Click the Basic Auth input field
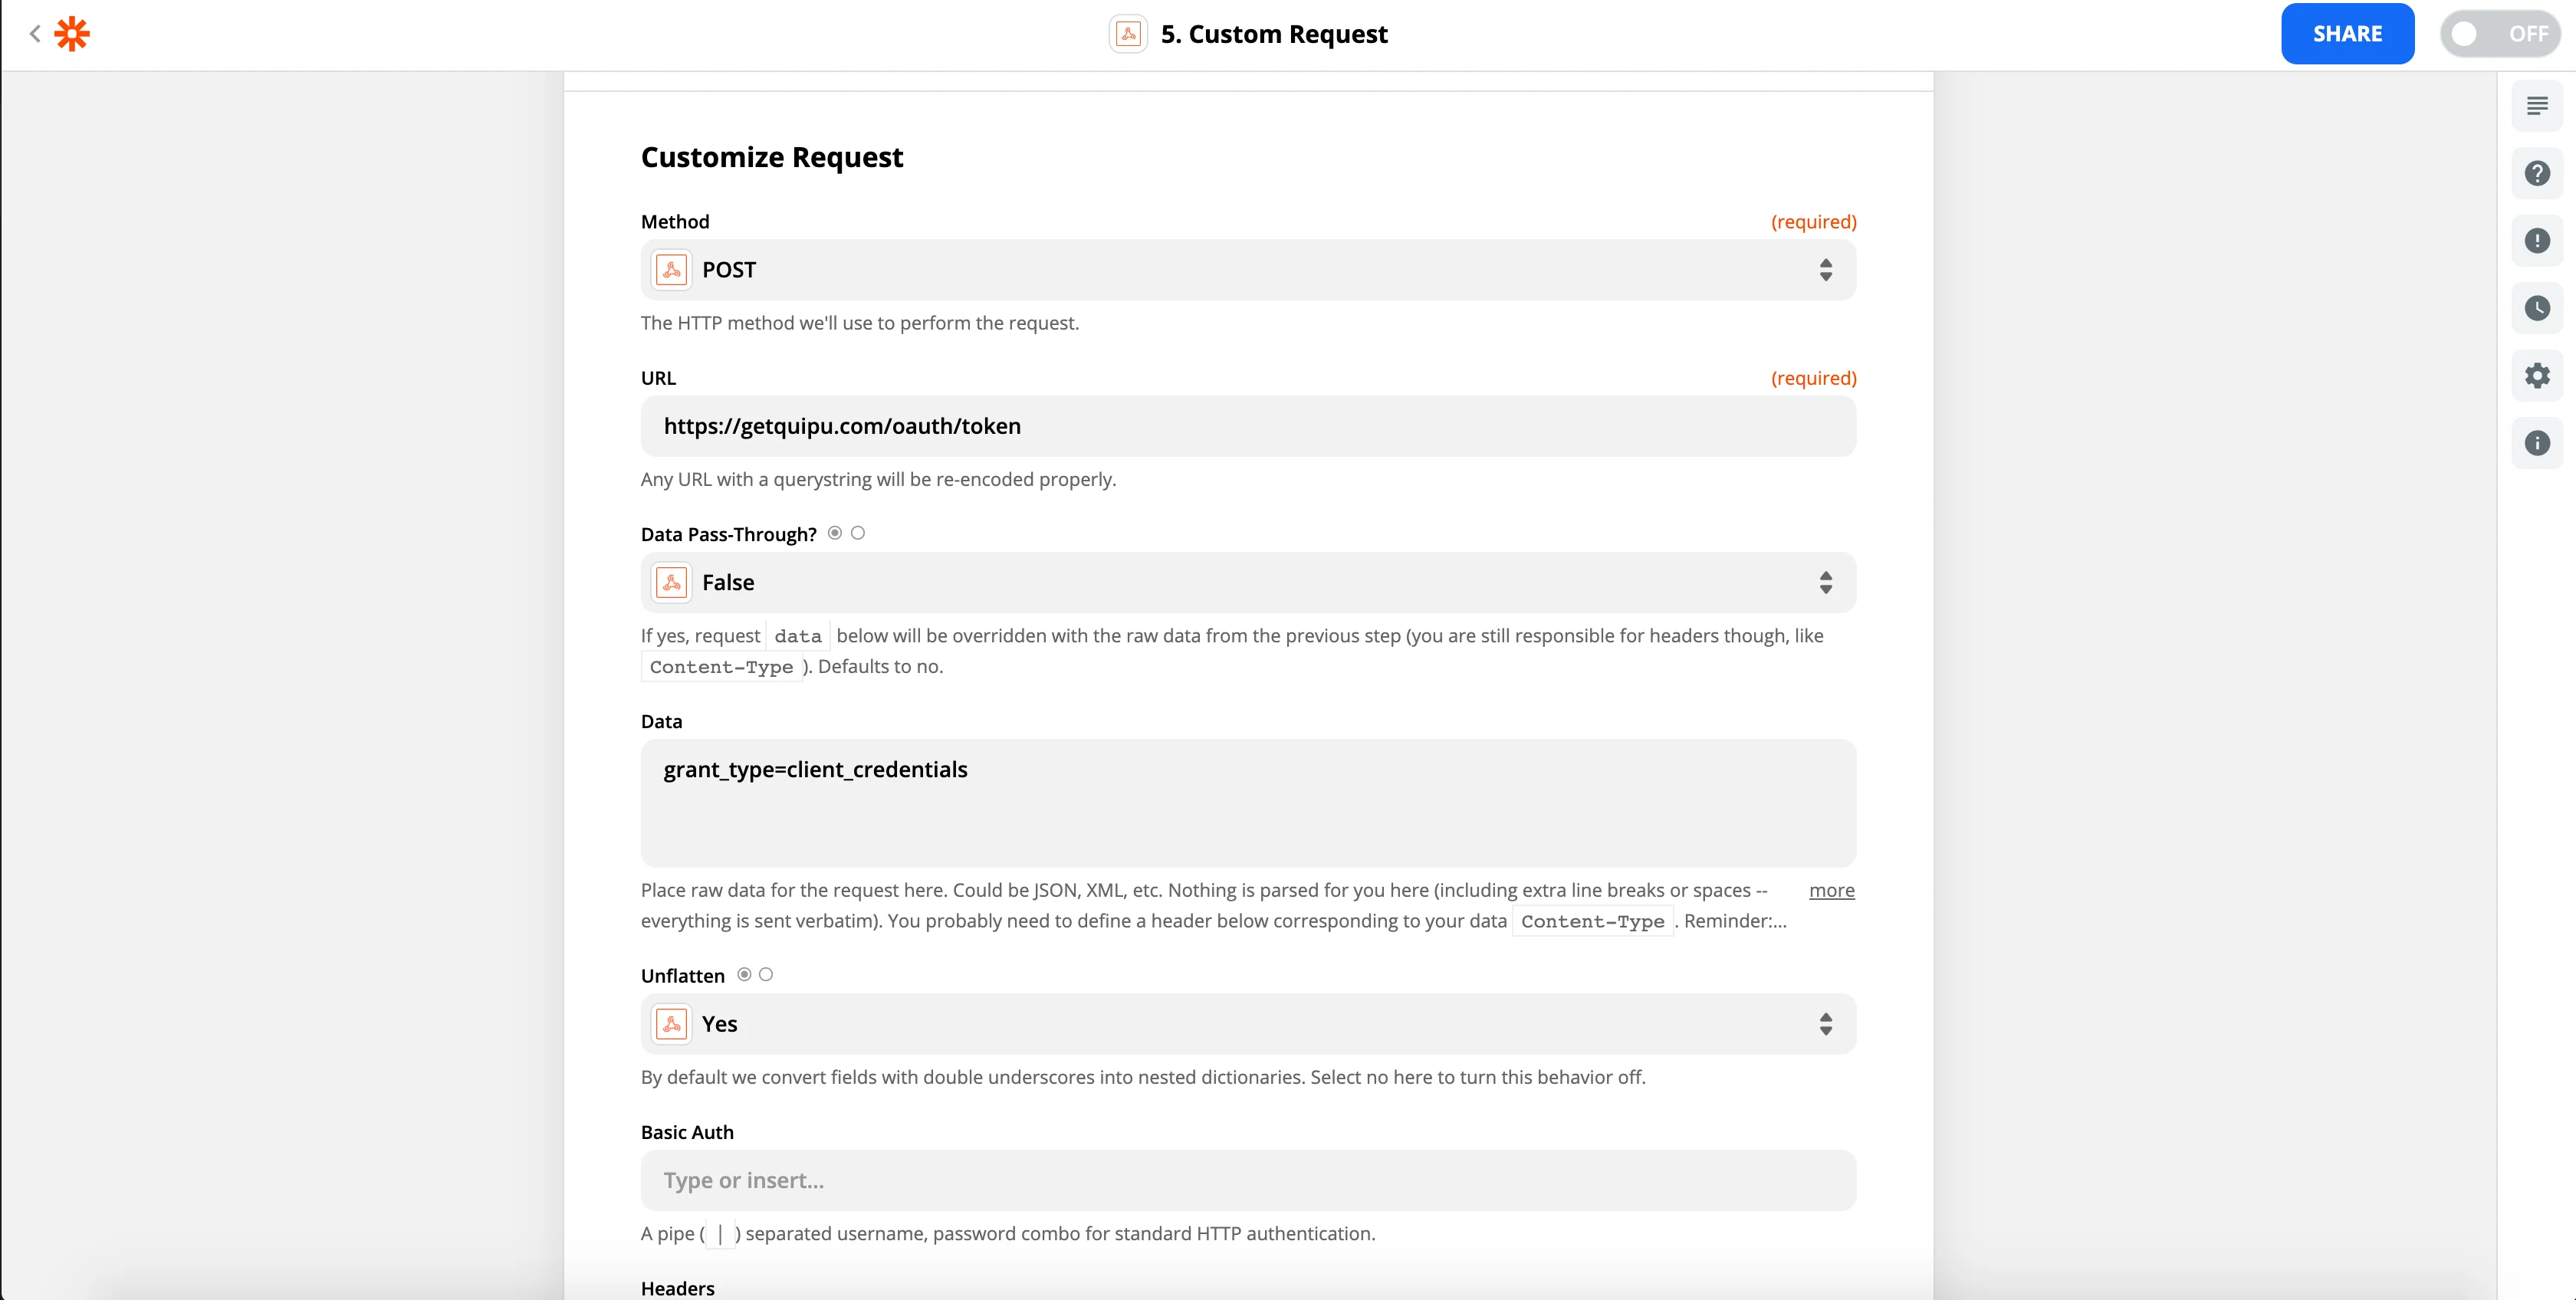Screen dimensions: 2576x1300 click(x=1247, y=1180)
